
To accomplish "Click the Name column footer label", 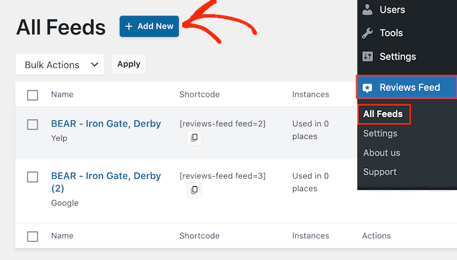I will pos(62,236).
